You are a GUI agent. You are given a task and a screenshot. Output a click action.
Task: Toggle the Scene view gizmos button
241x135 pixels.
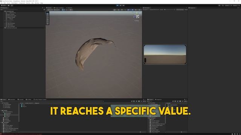click(x=140, y=10)
